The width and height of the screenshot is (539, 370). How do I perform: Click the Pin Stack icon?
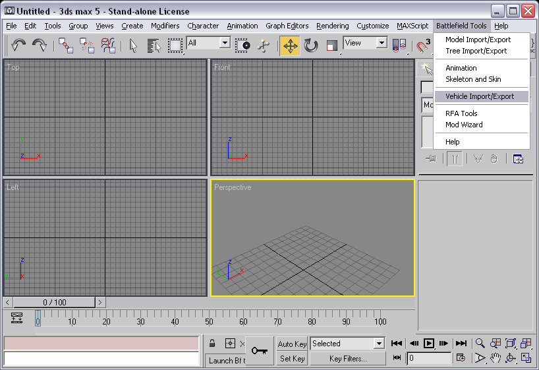click(x=431, y=159)
